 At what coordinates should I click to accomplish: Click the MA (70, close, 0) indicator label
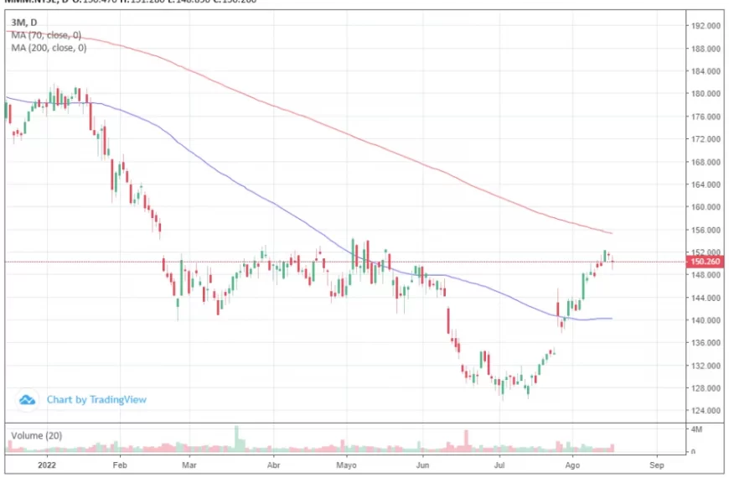point(46,35)
